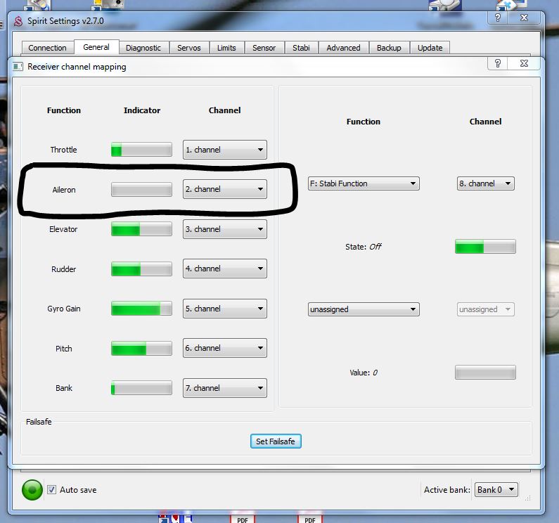Open the unassigned function dropdown
The height and width of the screenshot is (523, 559).
click(364, 309)
